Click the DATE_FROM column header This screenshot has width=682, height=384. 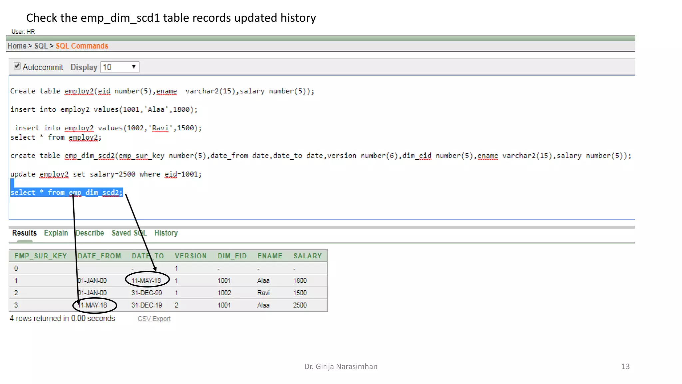(x=99, y=256)
